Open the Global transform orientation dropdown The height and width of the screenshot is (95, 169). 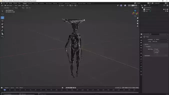[x=62, y=5]
